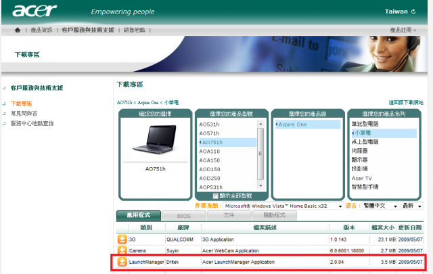Click the refresh icon next to Taiwan
Image resolution: width=433 pixels, height=274 pixels.
coord(413,12)
